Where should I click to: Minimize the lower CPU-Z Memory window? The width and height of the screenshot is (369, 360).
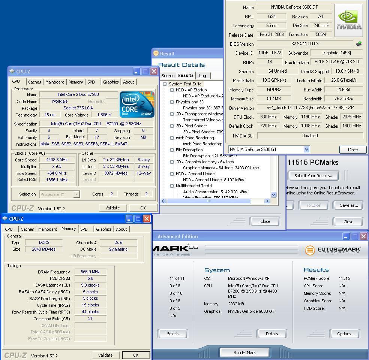[129, 219]
